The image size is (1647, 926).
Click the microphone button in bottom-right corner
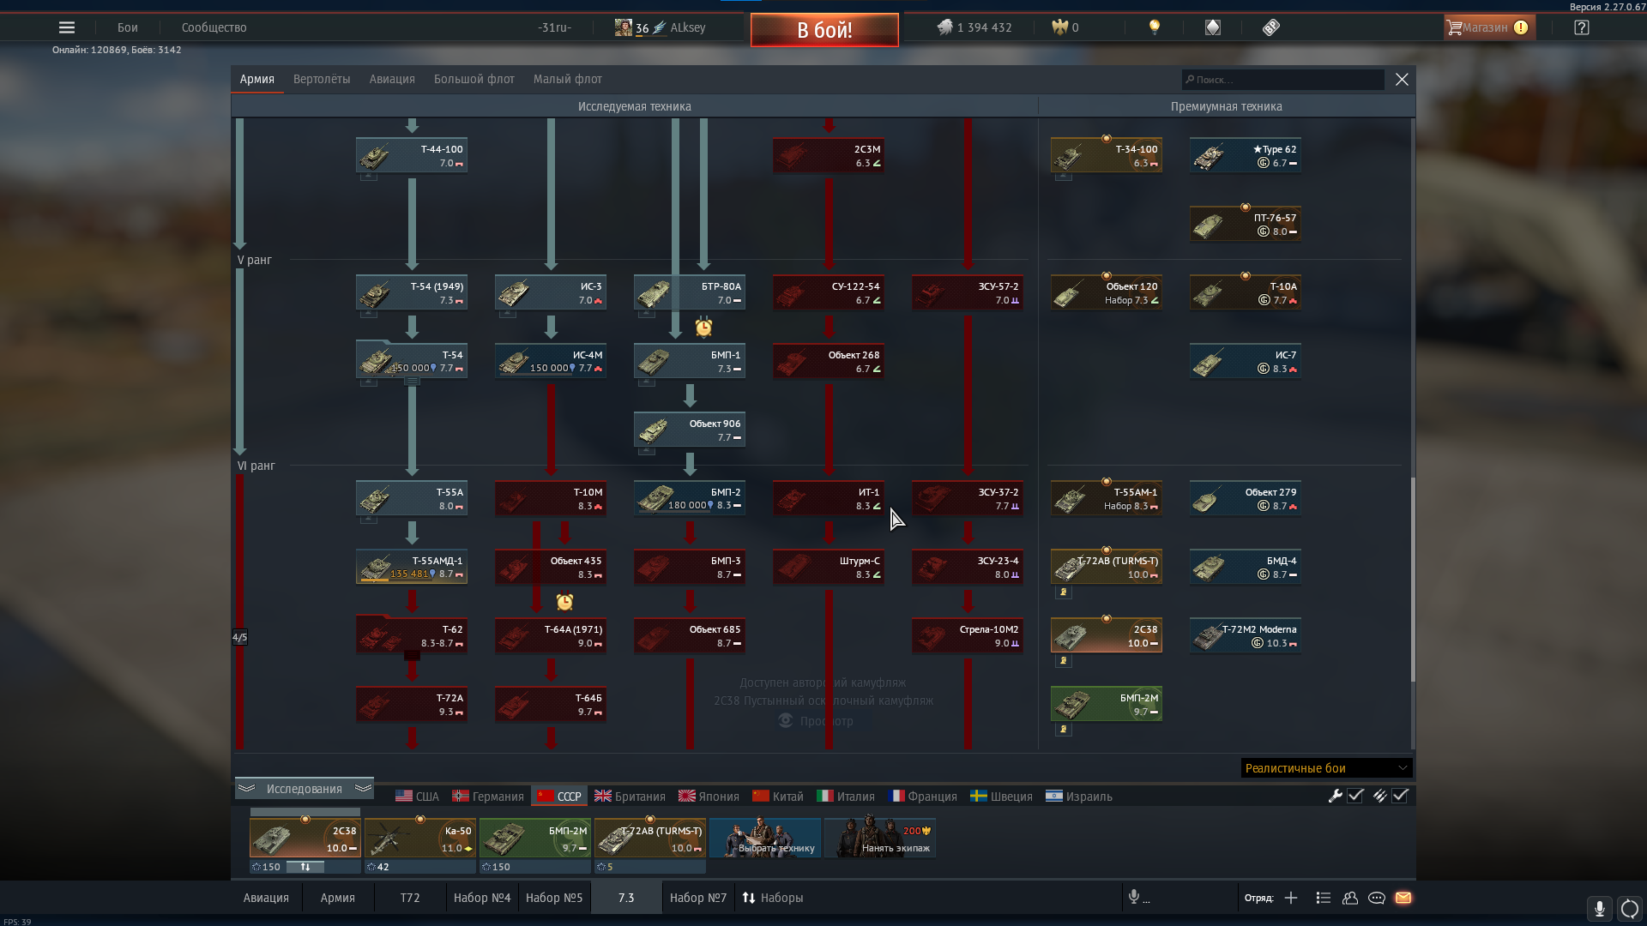tap(1599, 909)
